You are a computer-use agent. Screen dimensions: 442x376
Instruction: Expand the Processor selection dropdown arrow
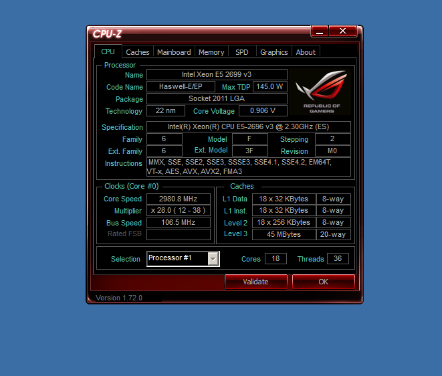coord(213,259)
